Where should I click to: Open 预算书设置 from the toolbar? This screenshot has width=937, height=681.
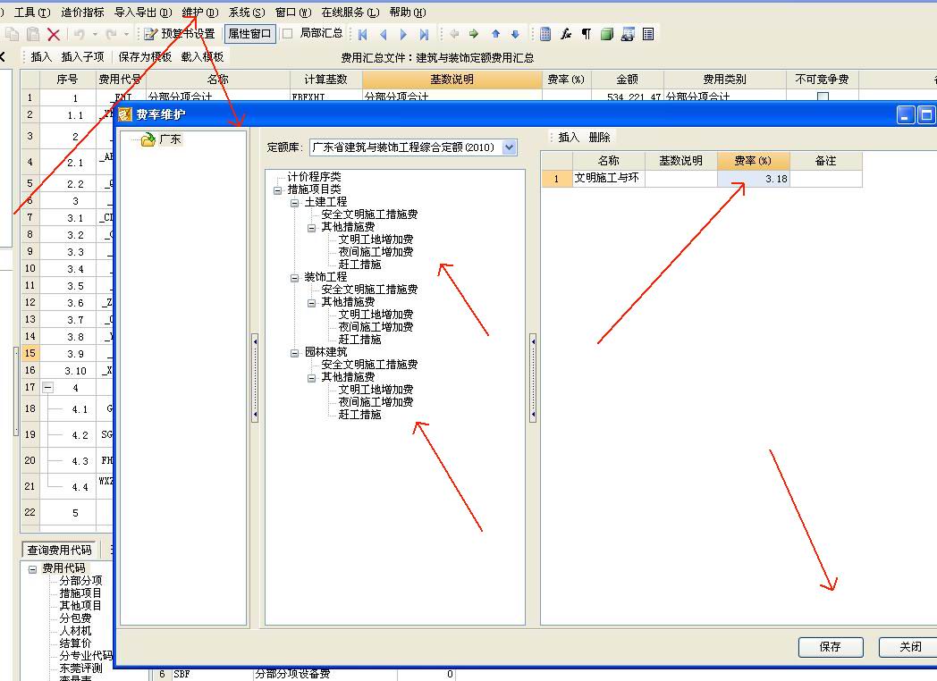[180, 33]
